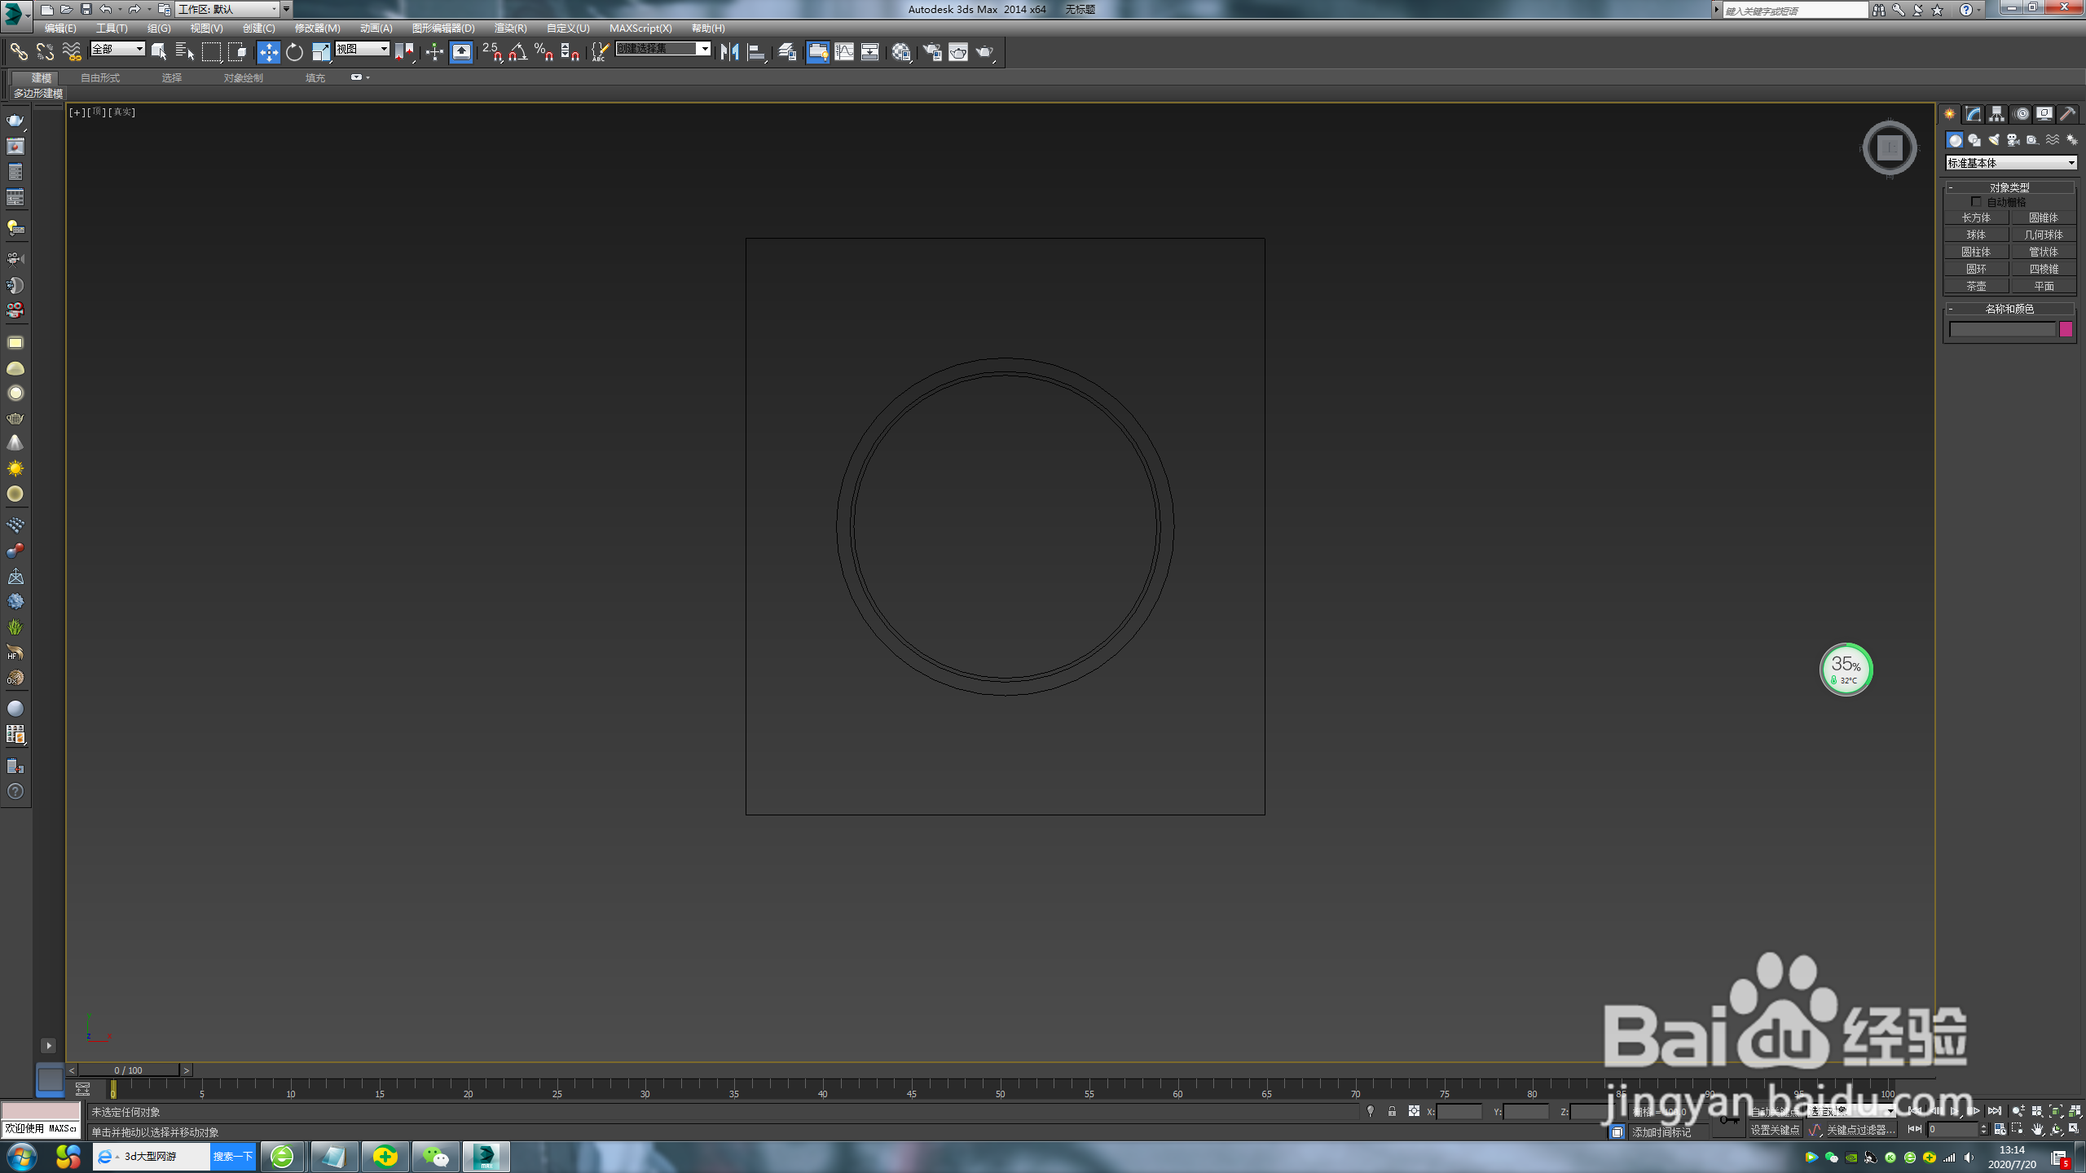The image size is (2086, 1173).
Task: Open the magenta object color swatch
Action: (2066, 329)
